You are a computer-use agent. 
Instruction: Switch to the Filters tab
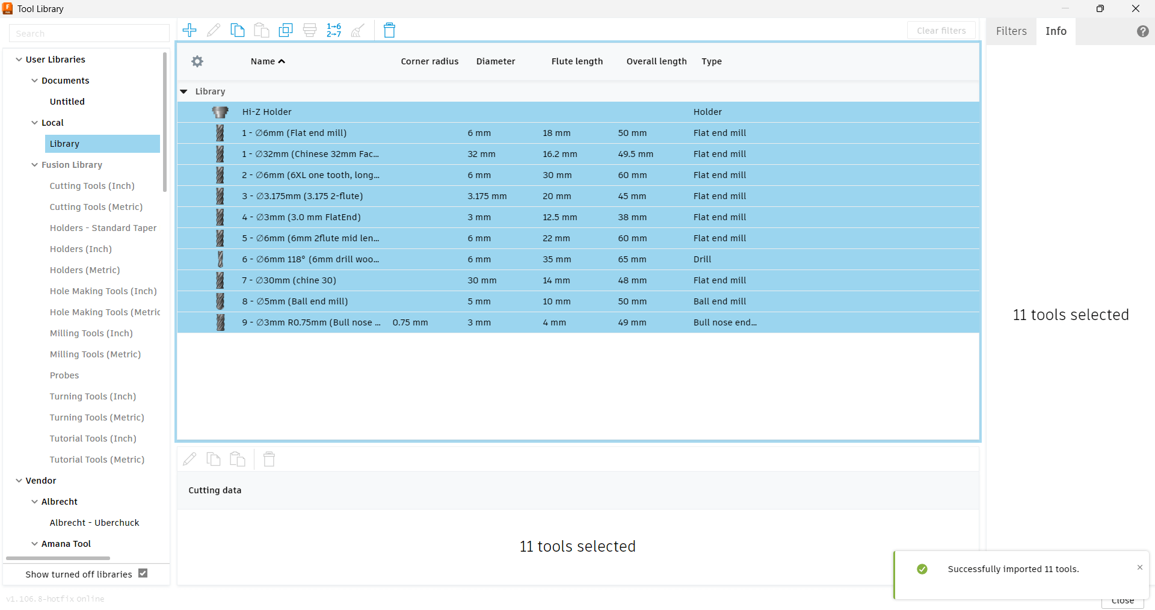(x=1011, y=31)
